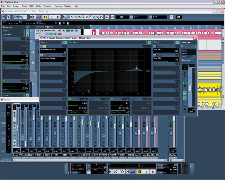225x180 pixels.
Task: Click Vox Dly send slot
Action: [166, 59]
